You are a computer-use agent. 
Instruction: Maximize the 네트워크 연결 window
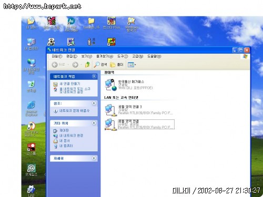tap(241, 50)
